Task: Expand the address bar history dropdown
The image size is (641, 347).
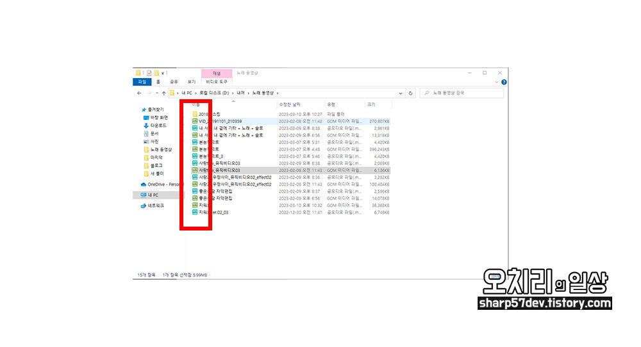Action: (400, 93)
